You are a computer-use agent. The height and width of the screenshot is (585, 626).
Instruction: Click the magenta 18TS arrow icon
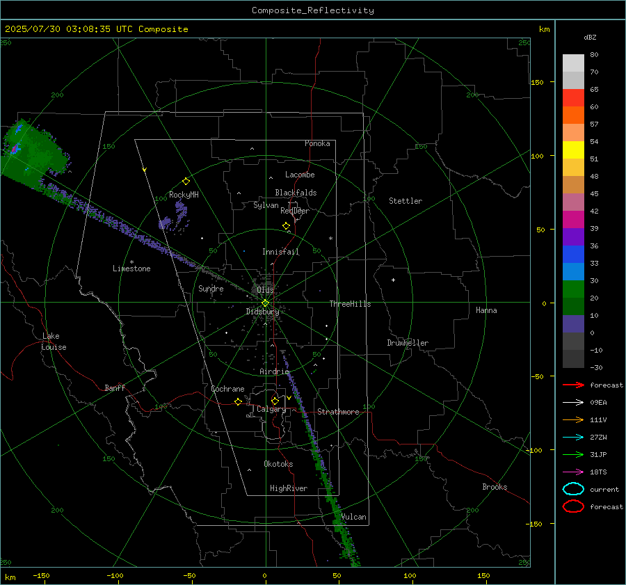573,472
